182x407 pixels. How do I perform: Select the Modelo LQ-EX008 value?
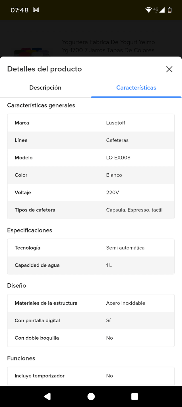(118, 157)
